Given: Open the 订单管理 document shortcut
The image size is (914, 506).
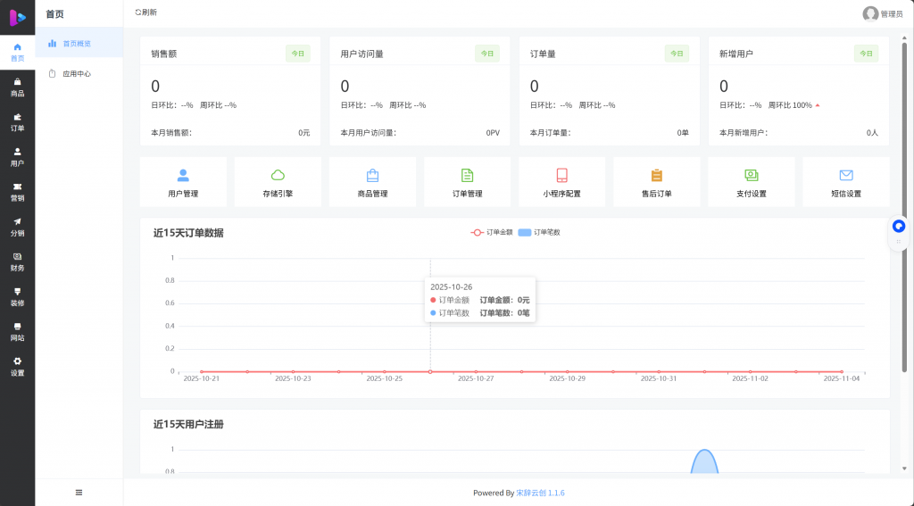Looking at the screenshot, I should tap(468, 182).
